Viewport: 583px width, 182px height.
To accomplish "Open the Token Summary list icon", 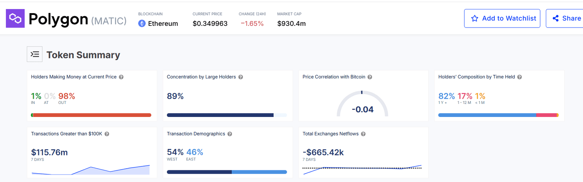I will (x=35, y=54).
